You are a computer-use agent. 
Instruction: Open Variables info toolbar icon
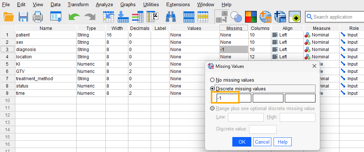pyautogui.click(x=138, y=17)
